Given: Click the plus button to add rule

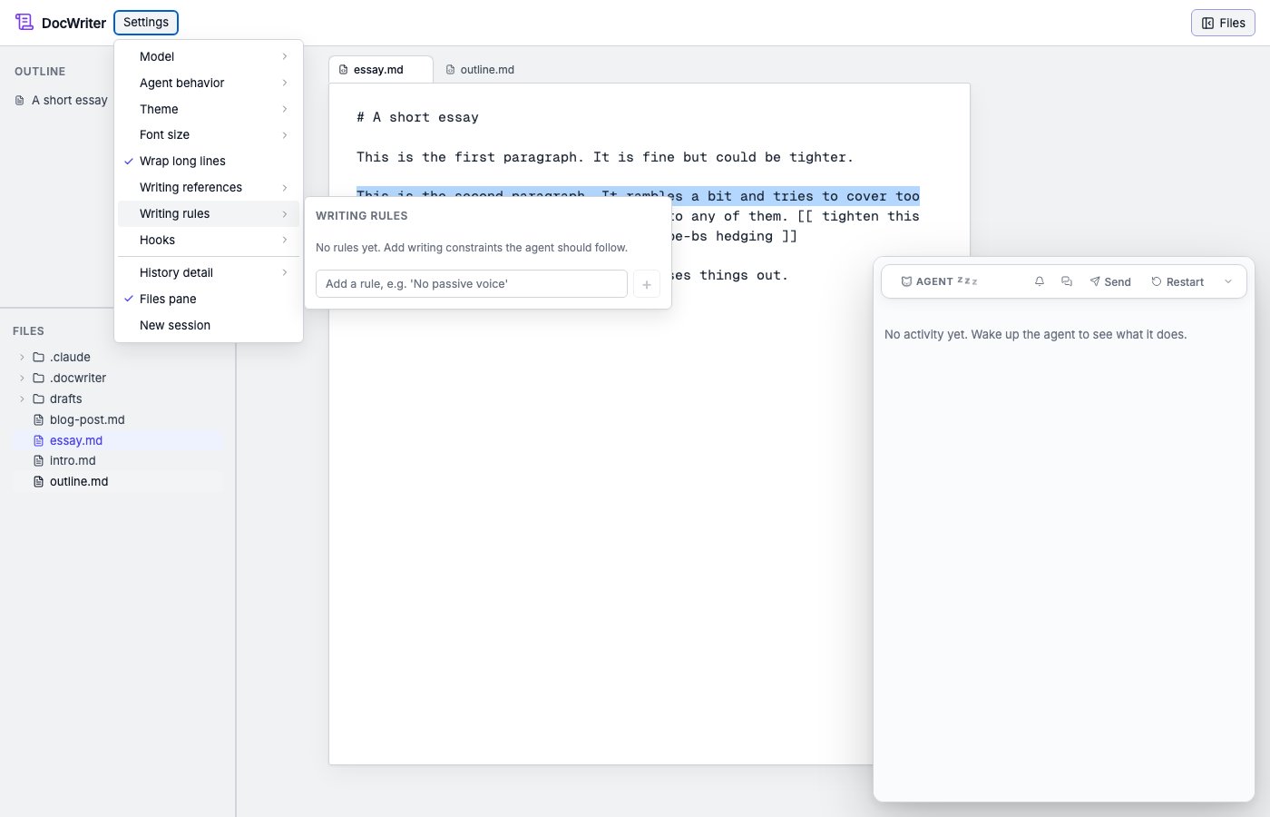Looking at the screenshot, I should (x=647, y=284).
